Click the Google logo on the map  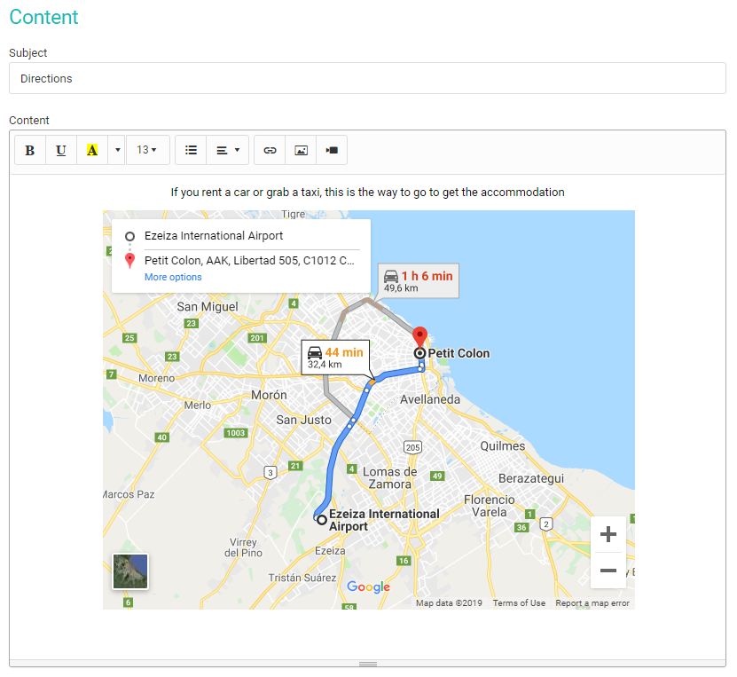(369, 586)
